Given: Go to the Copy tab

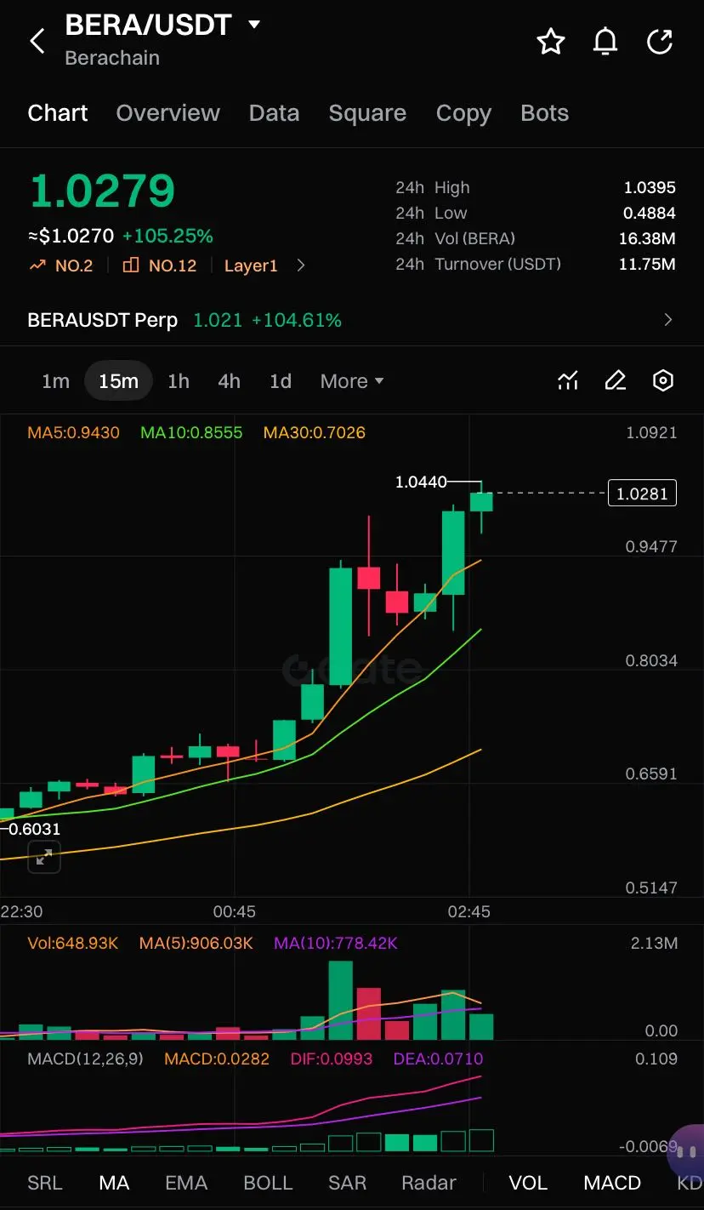Looking at the screenshot, I should tap(463, 113).
